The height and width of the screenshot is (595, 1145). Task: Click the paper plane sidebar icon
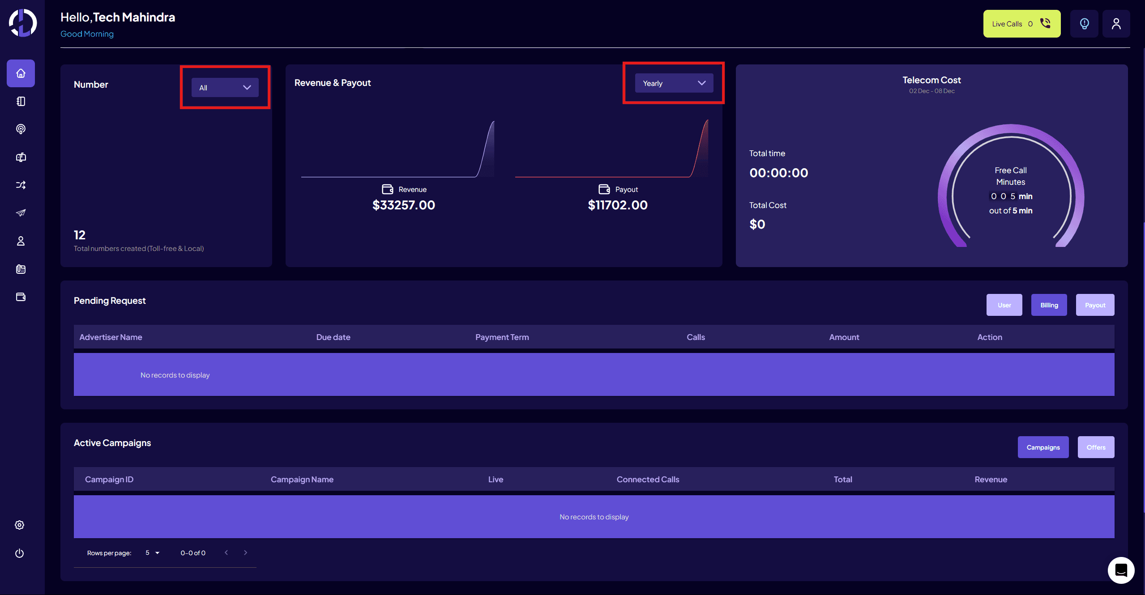[x=21, y=213]
